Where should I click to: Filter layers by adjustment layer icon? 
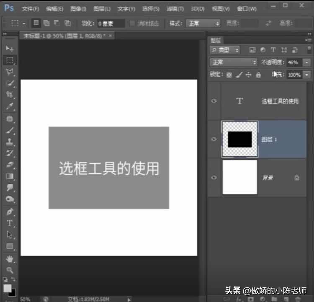click(x=263, y=50)
